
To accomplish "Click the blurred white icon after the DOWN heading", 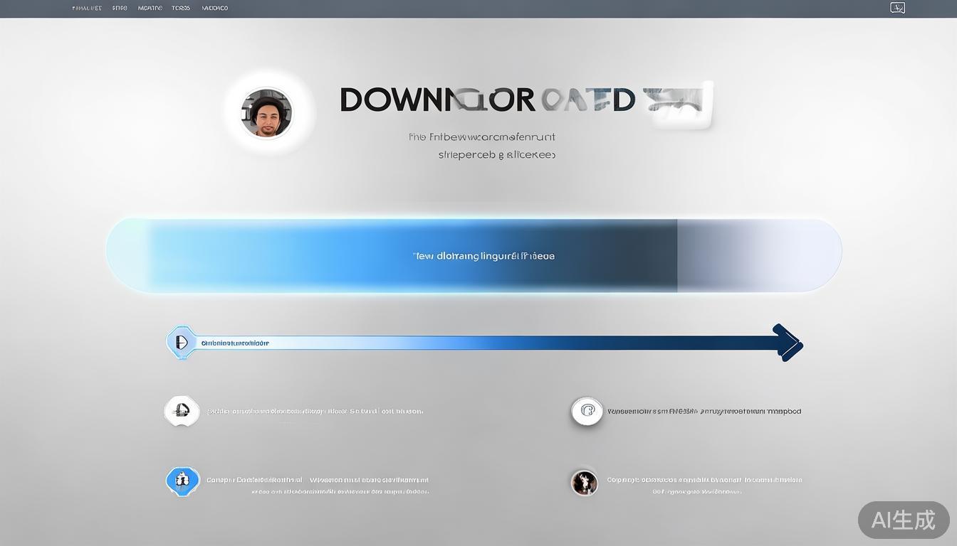I will coord(679,105).
